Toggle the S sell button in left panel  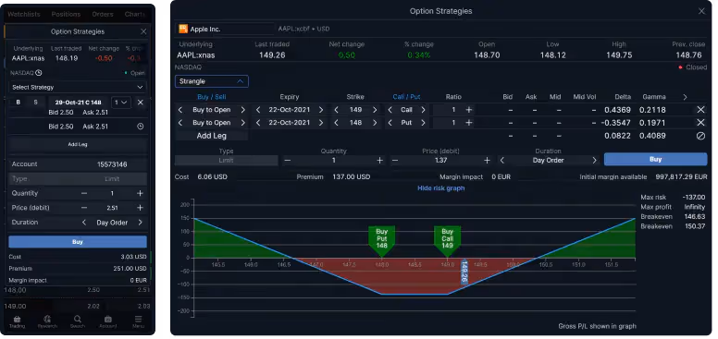pyautogui.click(x=36, y=103)
